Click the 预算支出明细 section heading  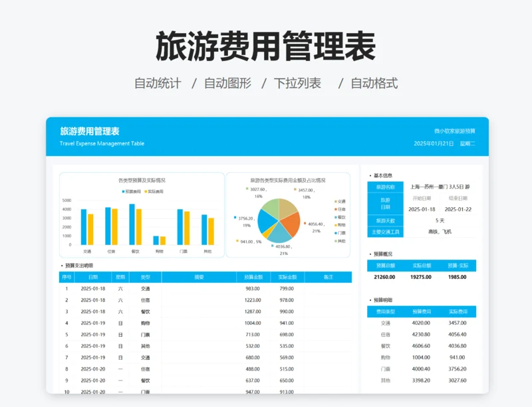click(79, 266)
